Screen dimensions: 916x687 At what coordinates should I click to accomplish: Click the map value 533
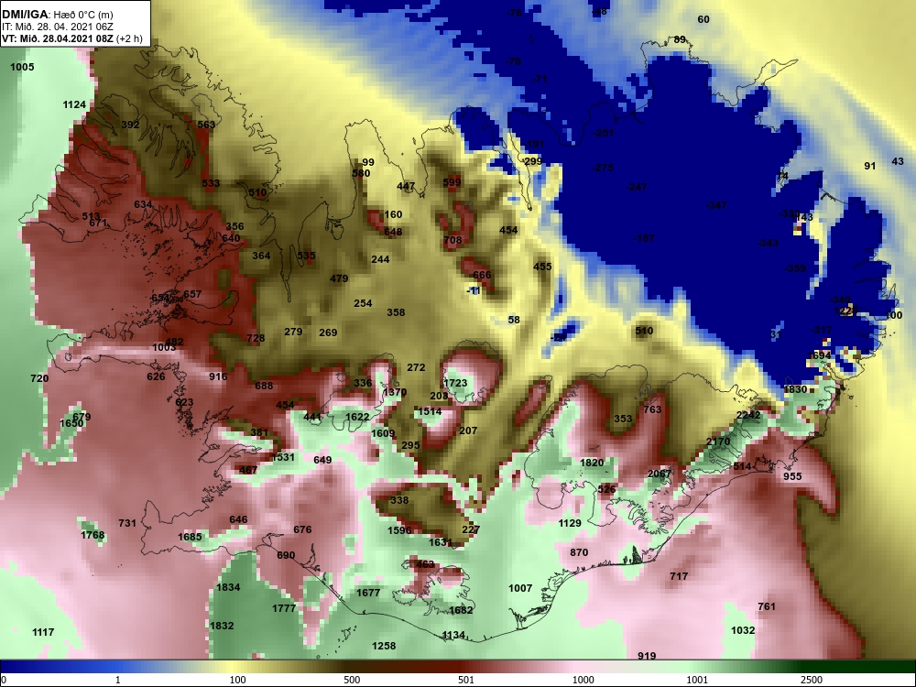tap(211, 183)
